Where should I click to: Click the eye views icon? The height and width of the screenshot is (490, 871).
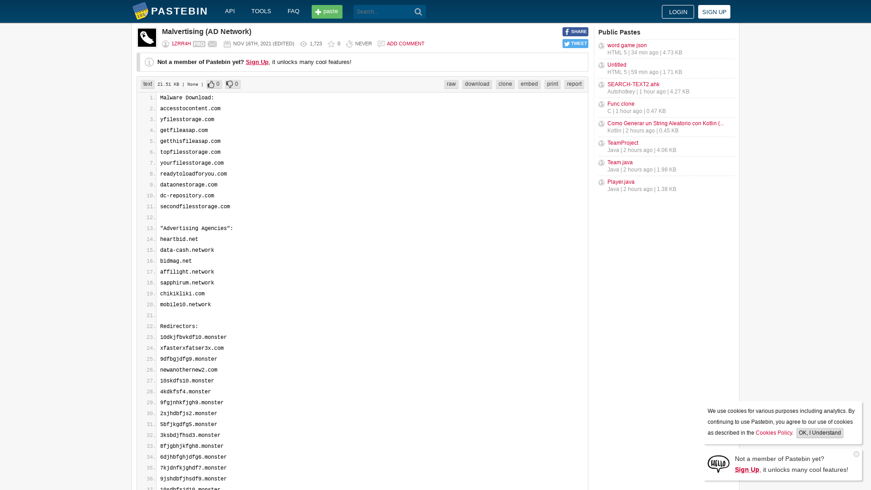pyautogui.click(x=303, y=44)
